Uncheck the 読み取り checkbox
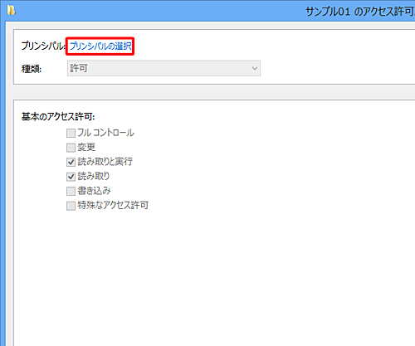Screen dimensions: 415x346 coord(71,177)
